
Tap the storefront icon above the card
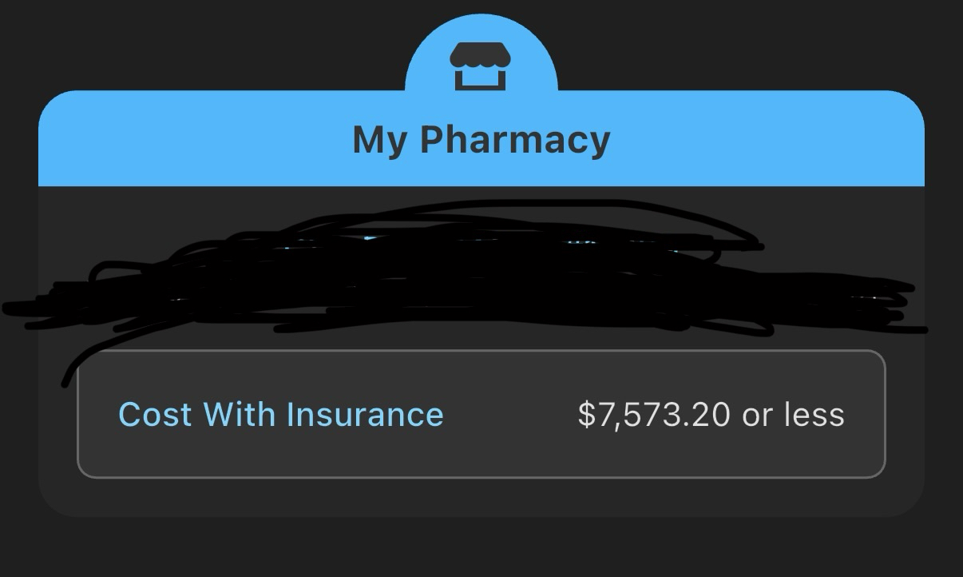480,66
